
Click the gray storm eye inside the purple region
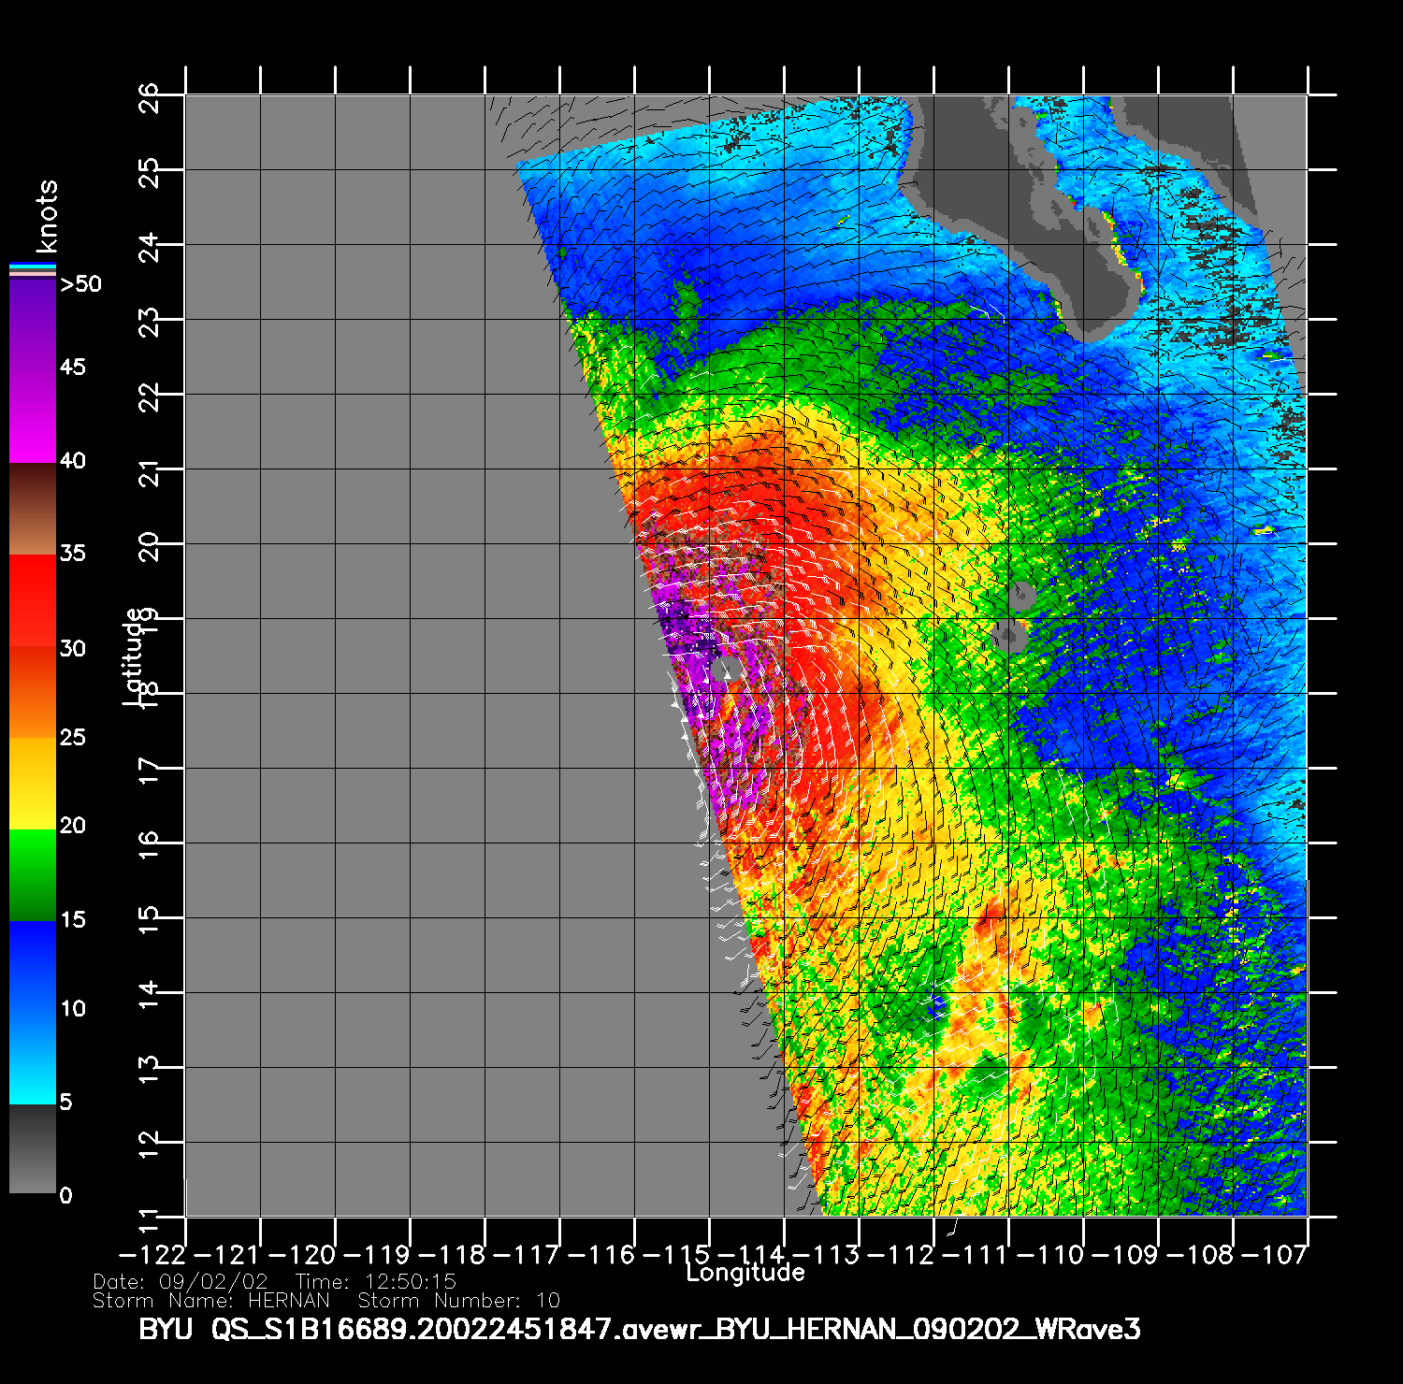click(x=724, y=668)
